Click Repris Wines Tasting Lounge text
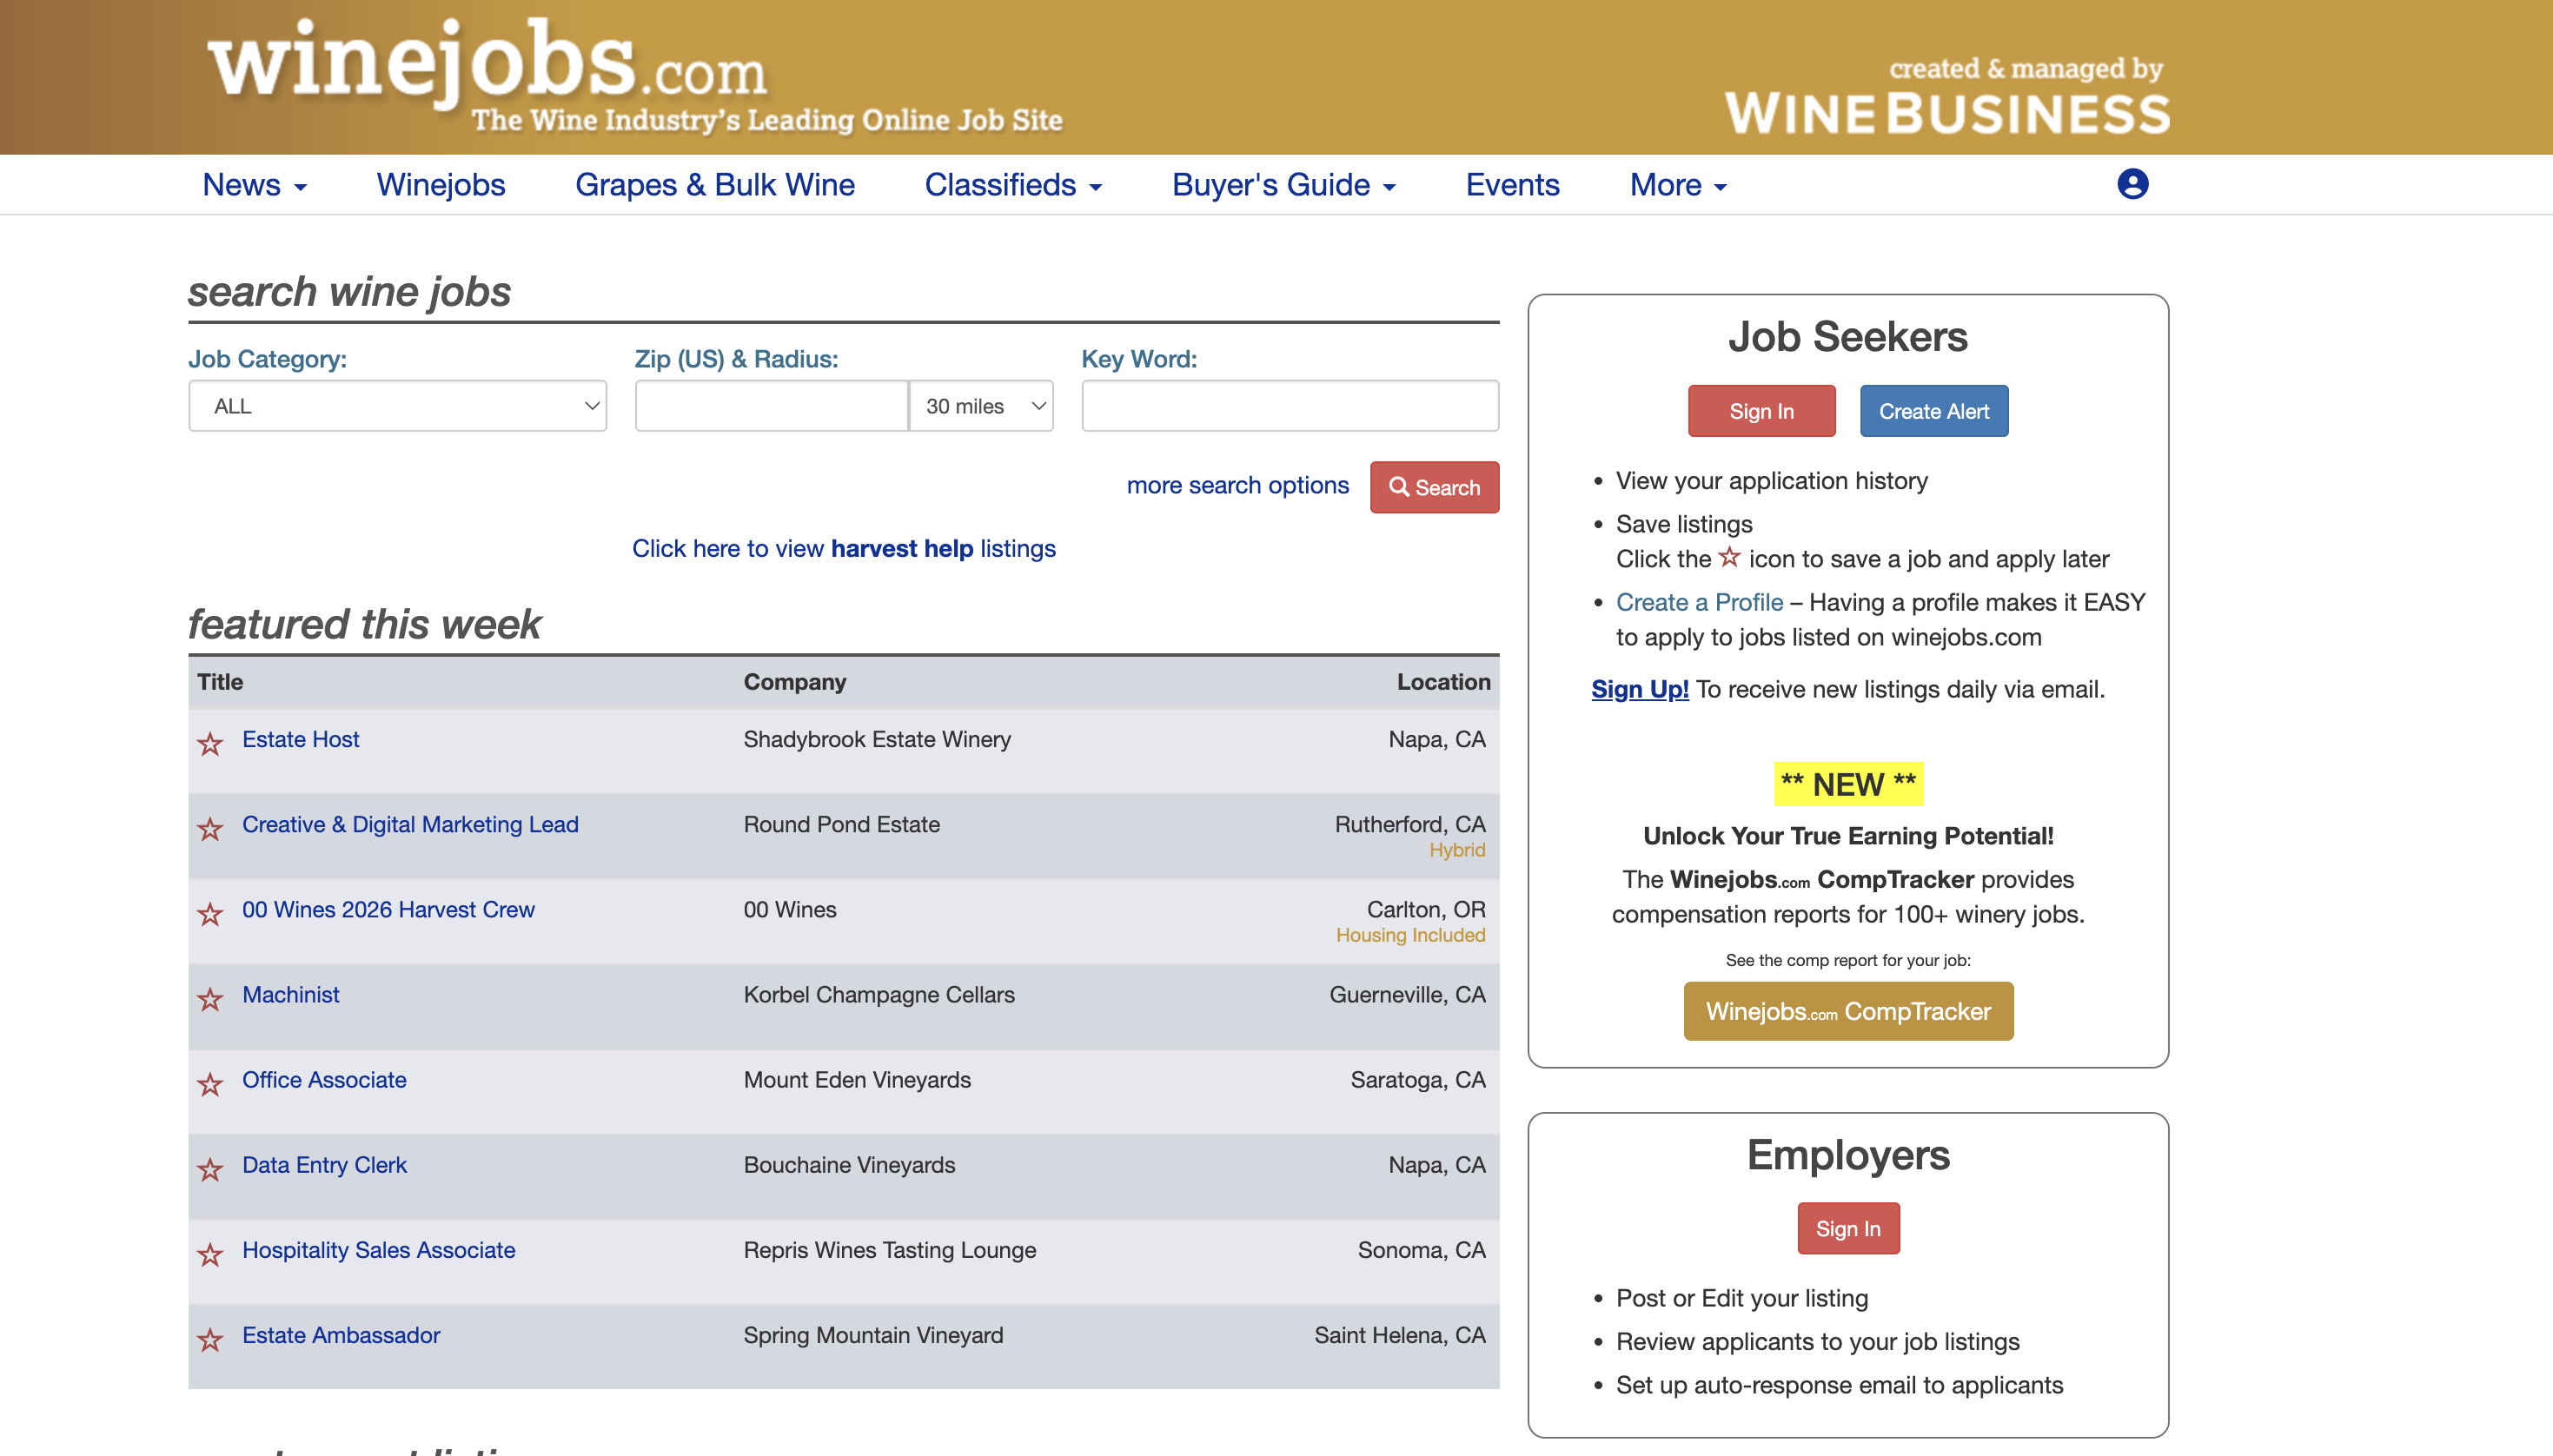The image size is (2553, 1456). 889,1249
